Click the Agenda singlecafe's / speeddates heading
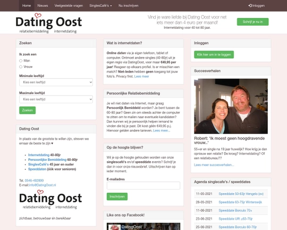287x230 pixels. pos(222,182)
